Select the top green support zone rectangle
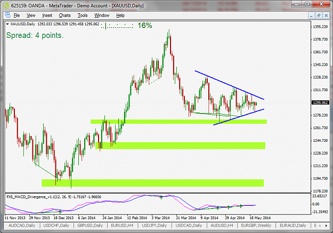 (x=178, y=122)
